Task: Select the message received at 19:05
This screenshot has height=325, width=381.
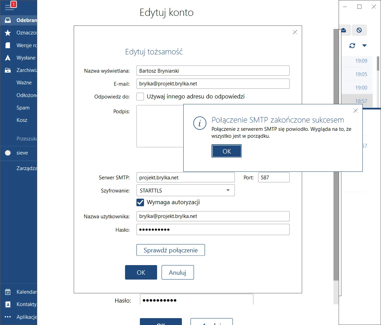Action: pyautogui.click(x=357, y=74)
